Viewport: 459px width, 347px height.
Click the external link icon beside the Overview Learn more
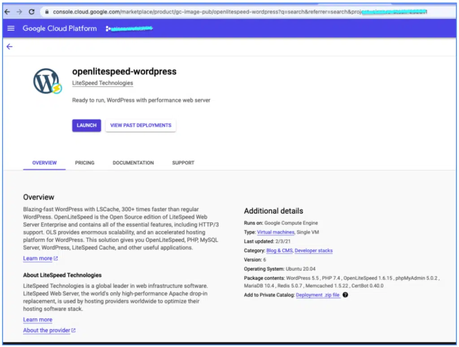(56, 258)
